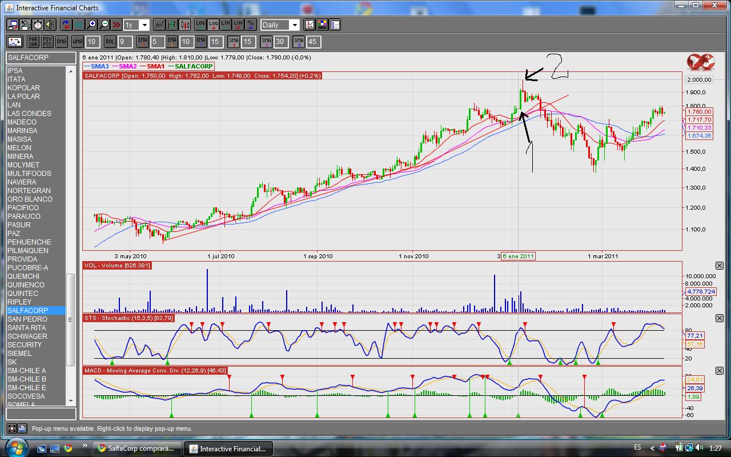Click the blue chart document icon
The height and width of the screenshot is (457, 731).
pyautogui.click(x=335, y=25)
